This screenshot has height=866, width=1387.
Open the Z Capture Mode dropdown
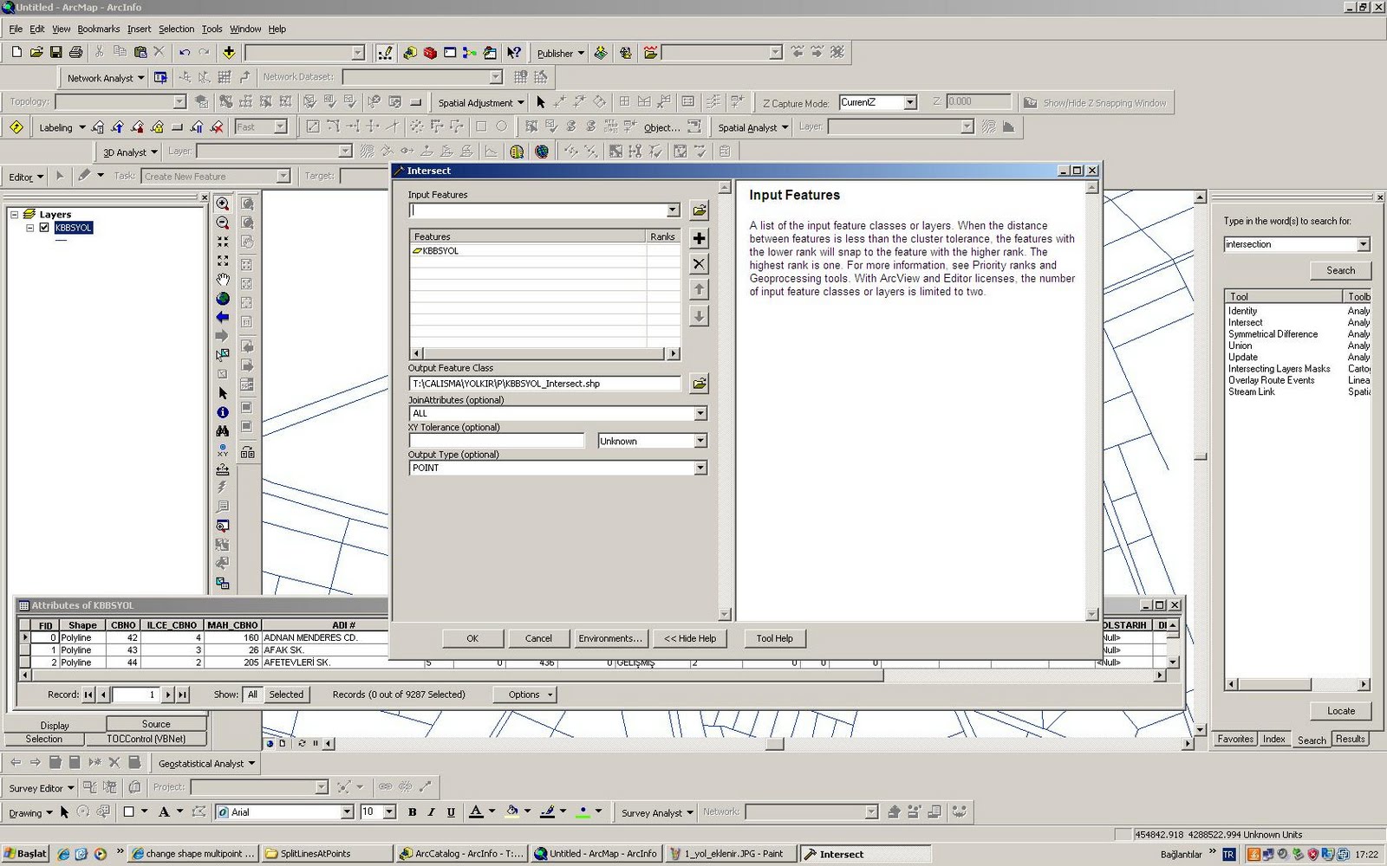click(910, 102)
